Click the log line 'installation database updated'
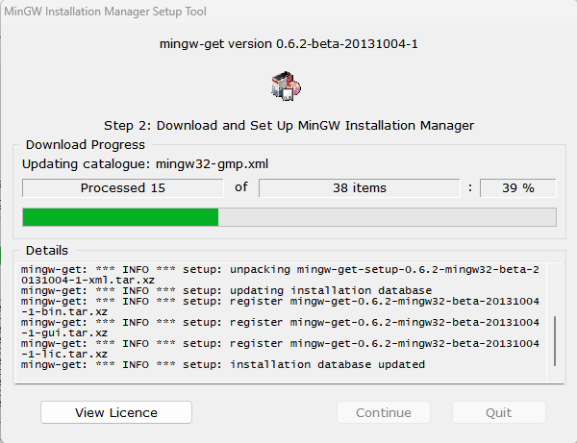This screenshot has height=443, width=577. pyautogui.click(x=223, y=365)
